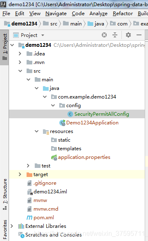
Task: Open the Favorites tool window tab
Action: pos(5,230)
